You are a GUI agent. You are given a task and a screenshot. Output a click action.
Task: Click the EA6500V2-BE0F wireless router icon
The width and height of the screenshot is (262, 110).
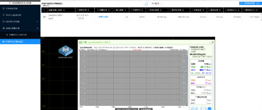[x=66, y=51]
